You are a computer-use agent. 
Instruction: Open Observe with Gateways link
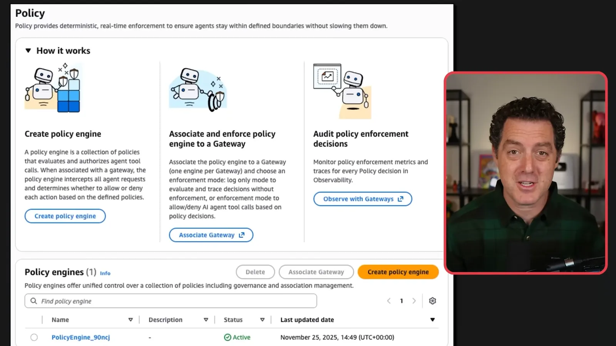point(363,199)
